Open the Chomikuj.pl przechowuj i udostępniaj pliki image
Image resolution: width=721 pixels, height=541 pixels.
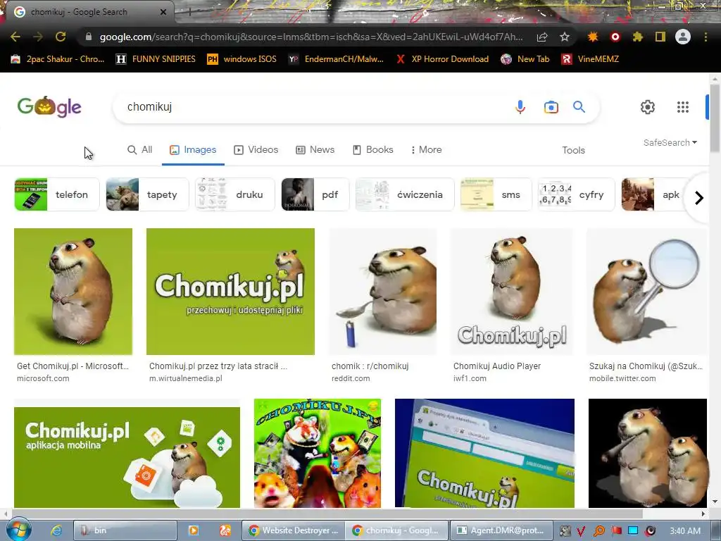230,292
